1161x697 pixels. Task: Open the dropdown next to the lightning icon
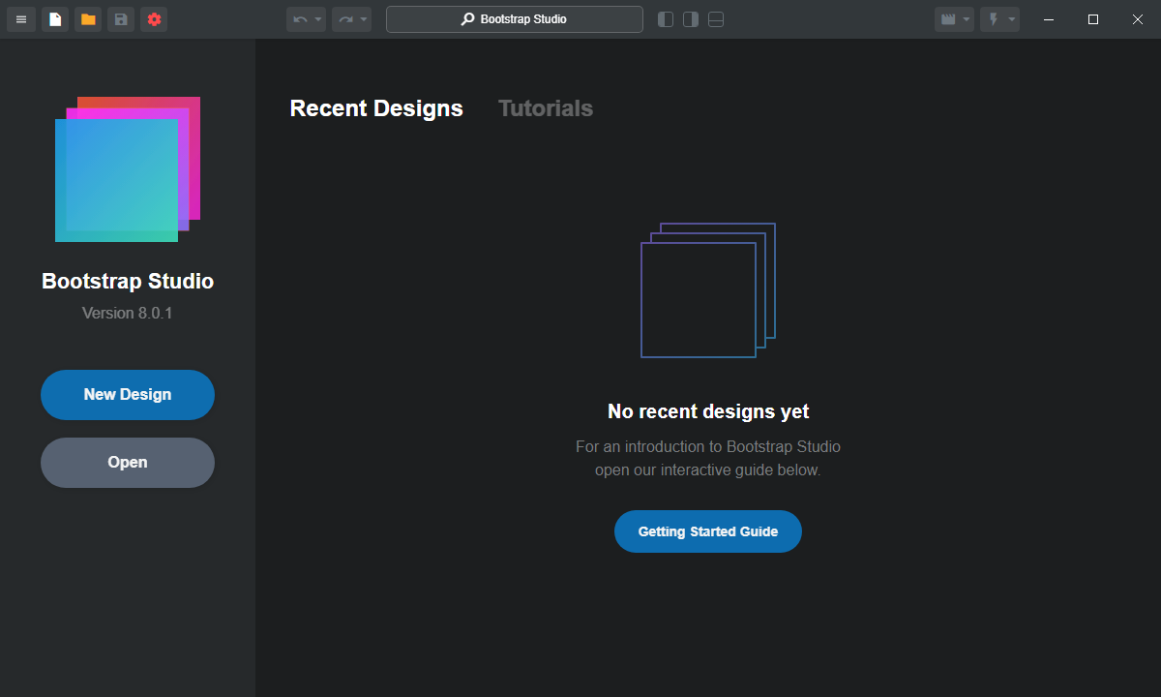pyautogui.click(x=1011, y=18)
